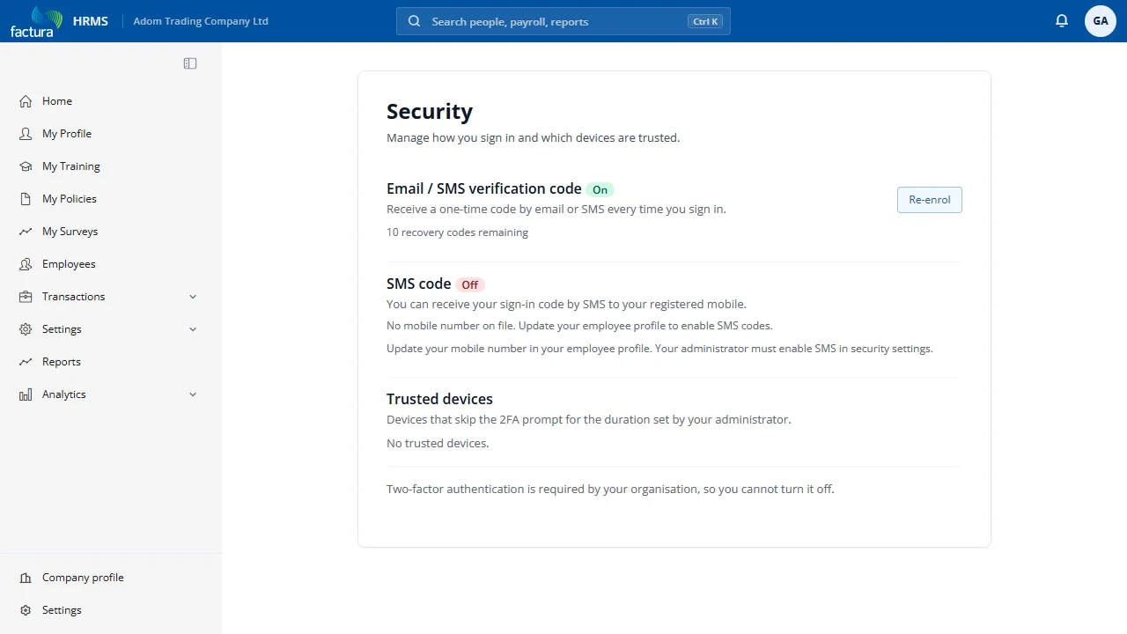Open the Company profile page
The image size is (1127, 634).
click(109, 578)
